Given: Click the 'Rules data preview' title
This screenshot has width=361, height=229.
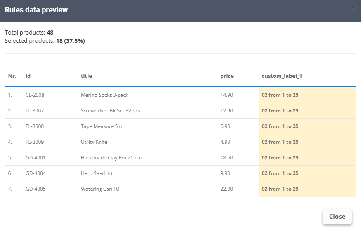Looking at the screenshot, I should (x=36, y=10).
